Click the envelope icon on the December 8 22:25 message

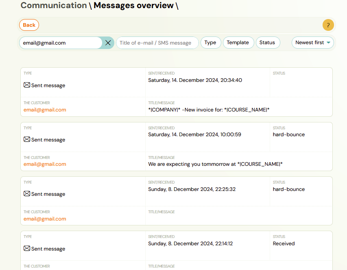tap(26, 194)
